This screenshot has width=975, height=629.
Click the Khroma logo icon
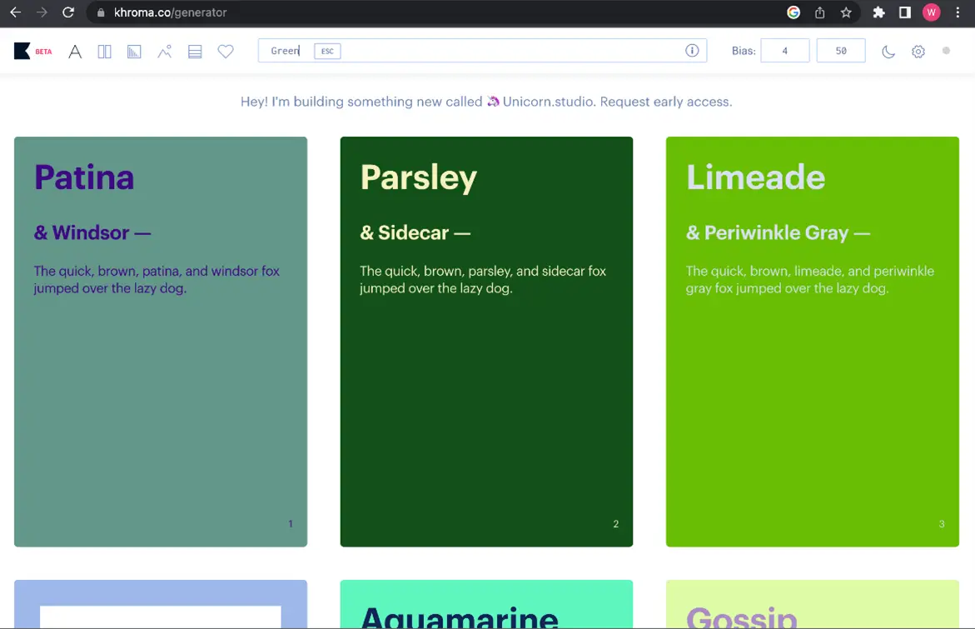point(22,50)
